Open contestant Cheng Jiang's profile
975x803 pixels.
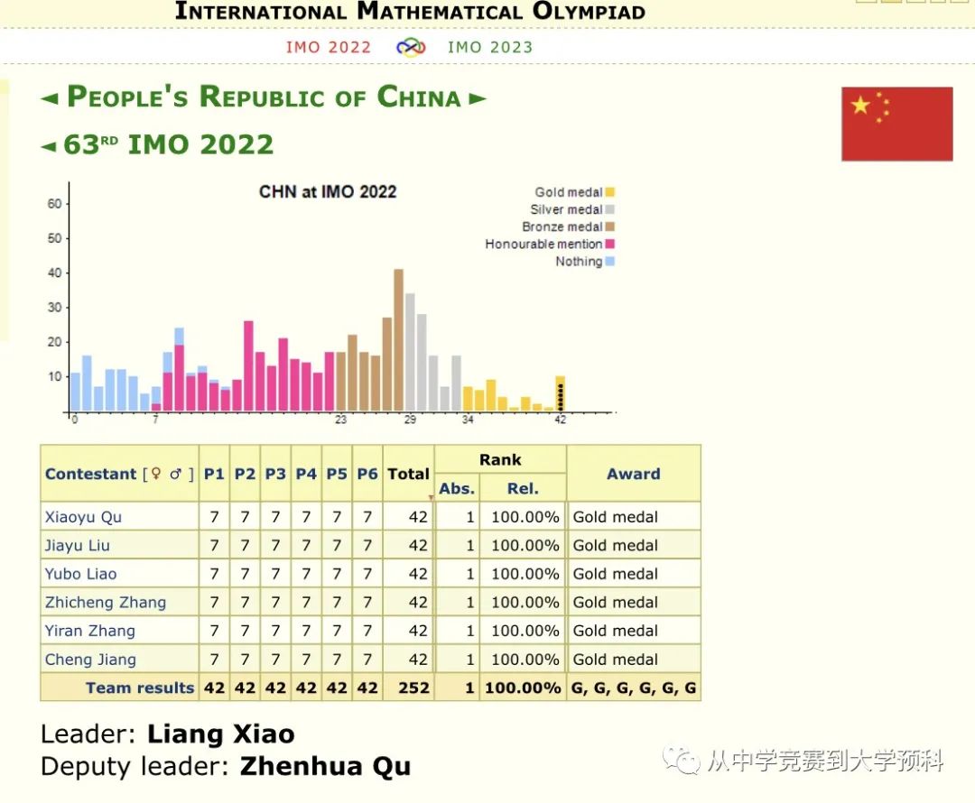coord(91,660)
